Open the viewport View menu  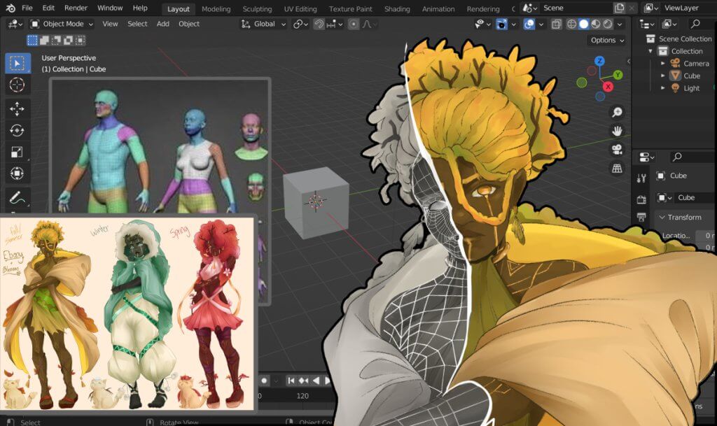point(110,24)
